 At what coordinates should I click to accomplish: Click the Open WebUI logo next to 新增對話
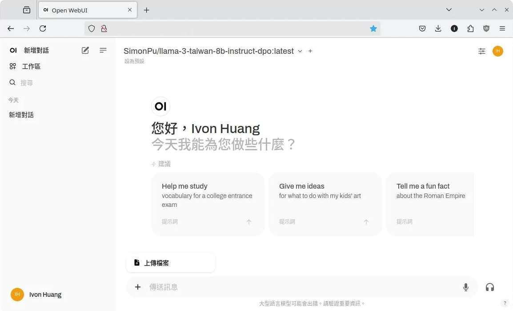pos(13,50)
